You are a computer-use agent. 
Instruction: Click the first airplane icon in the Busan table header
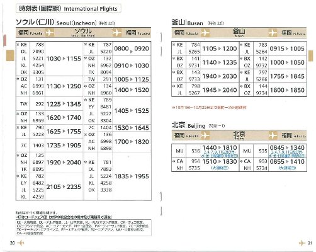point(205,33)
